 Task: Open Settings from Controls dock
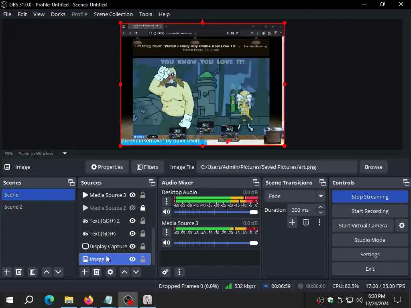click(x=370, y=254)
